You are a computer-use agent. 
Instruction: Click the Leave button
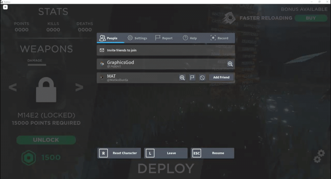[x=166, y=153]
